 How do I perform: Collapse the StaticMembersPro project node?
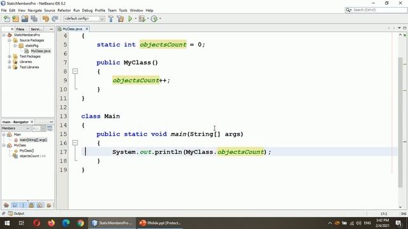[x=4, y=35]
